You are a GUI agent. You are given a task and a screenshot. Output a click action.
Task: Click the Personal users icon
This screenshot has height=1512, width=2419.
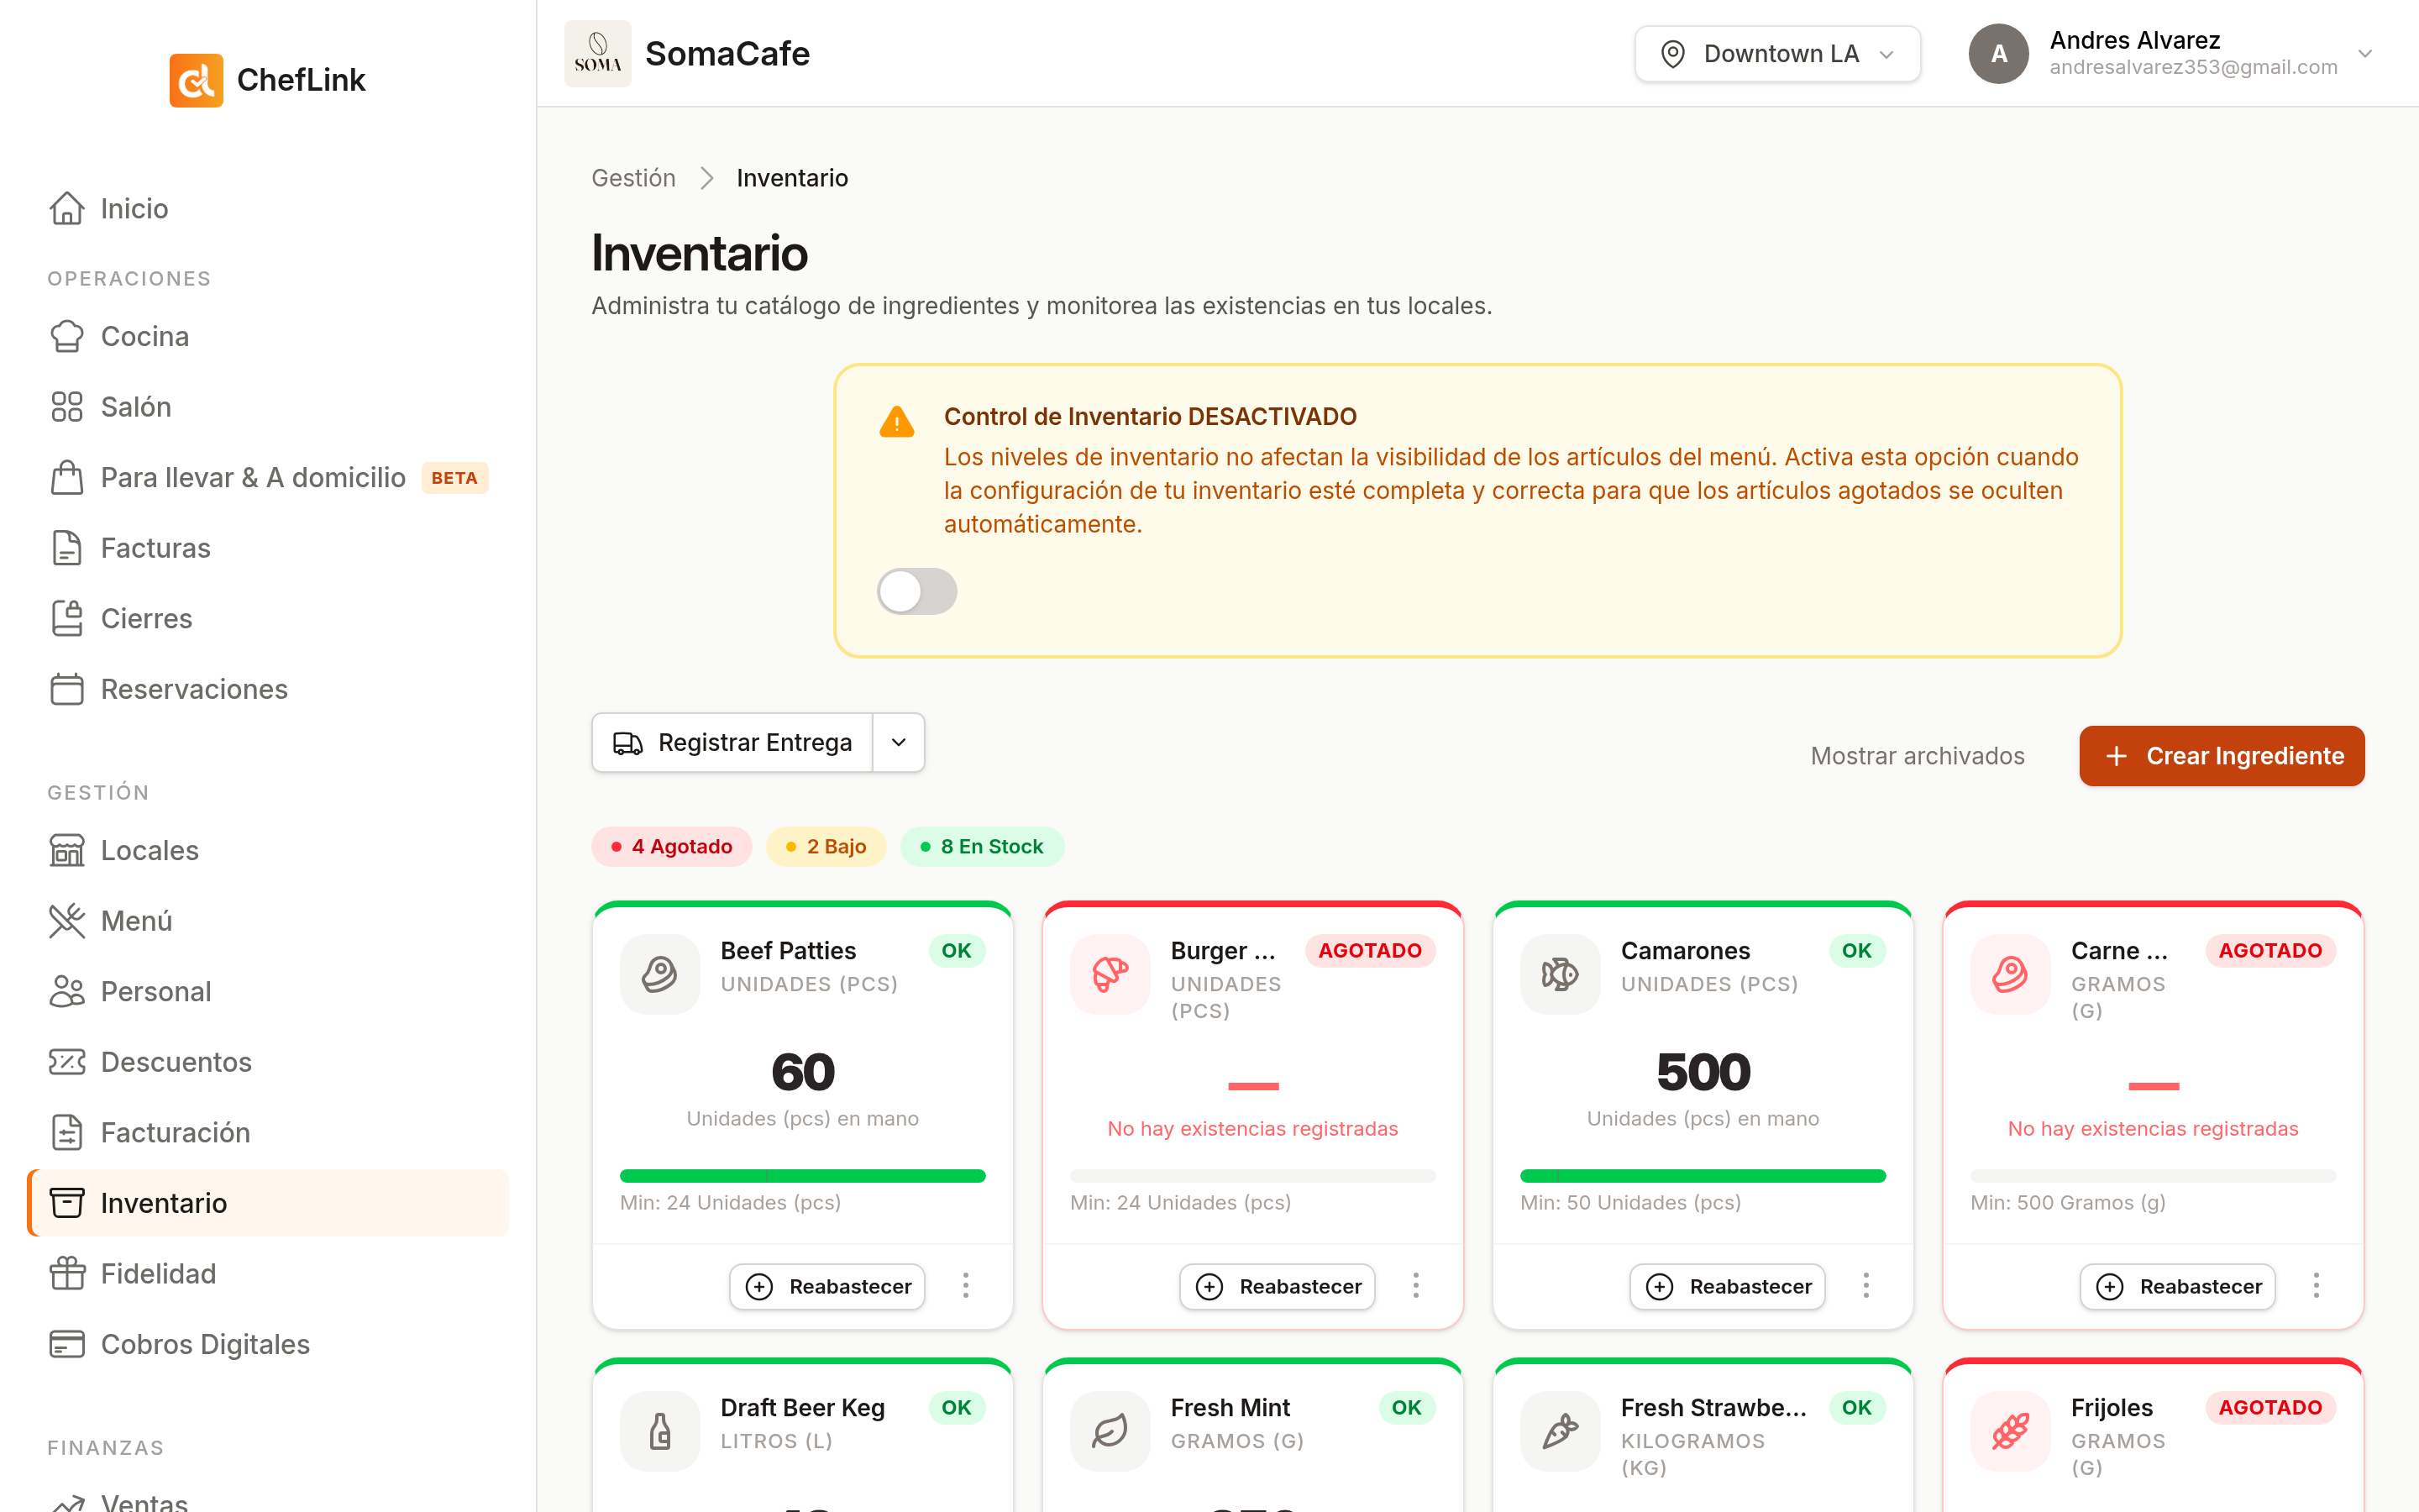point(67,991)
